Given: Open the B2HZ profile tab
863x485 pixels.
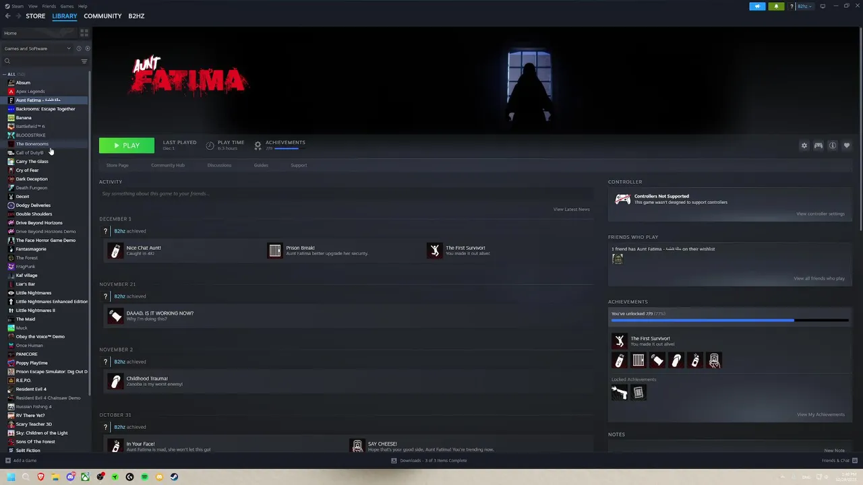Looking at the screenshot, I should [136, 16].
